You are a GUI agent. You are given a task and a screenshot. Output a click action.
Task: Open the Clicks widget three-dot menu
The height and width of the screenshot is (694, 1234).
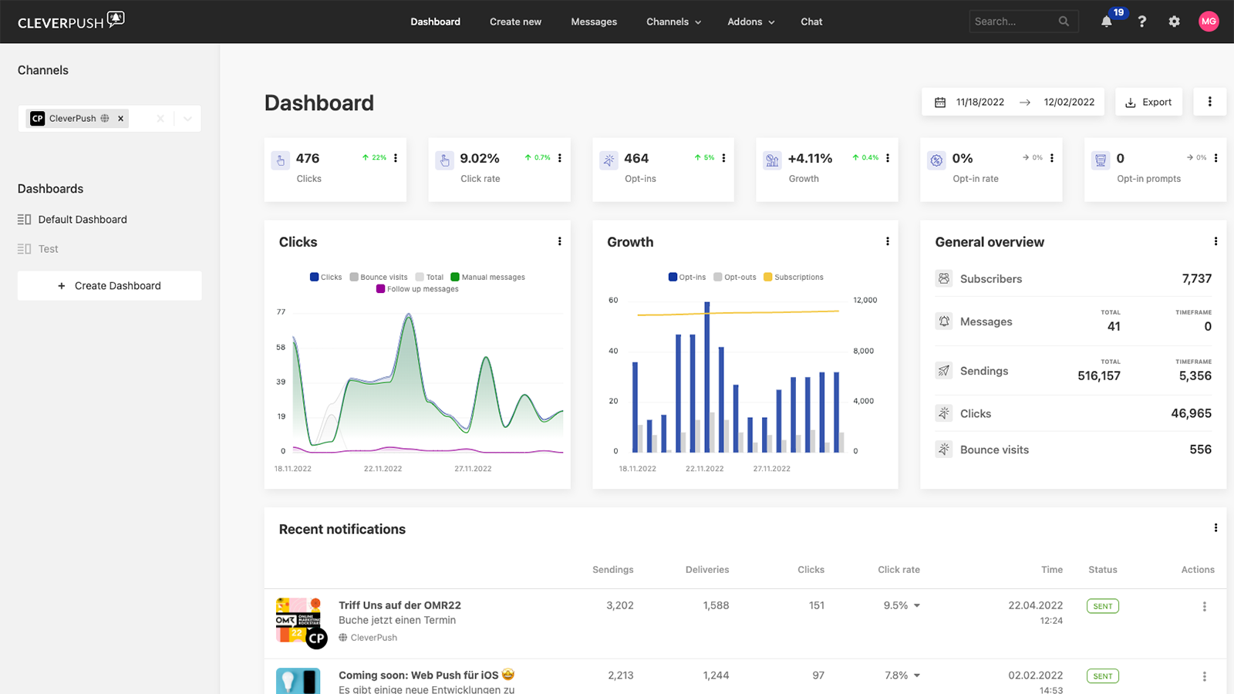[x=559, y=241]
